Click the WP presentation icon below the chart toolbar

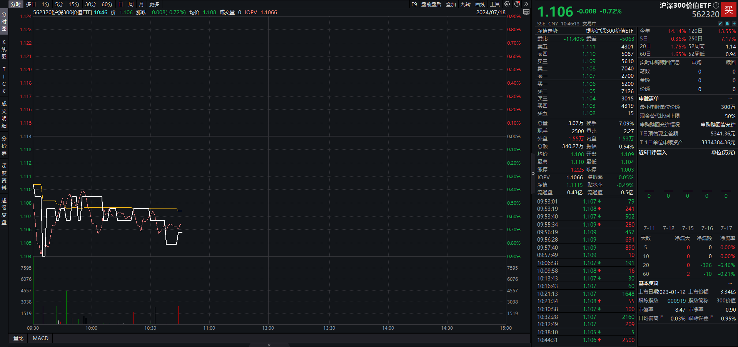coord(526,12)
